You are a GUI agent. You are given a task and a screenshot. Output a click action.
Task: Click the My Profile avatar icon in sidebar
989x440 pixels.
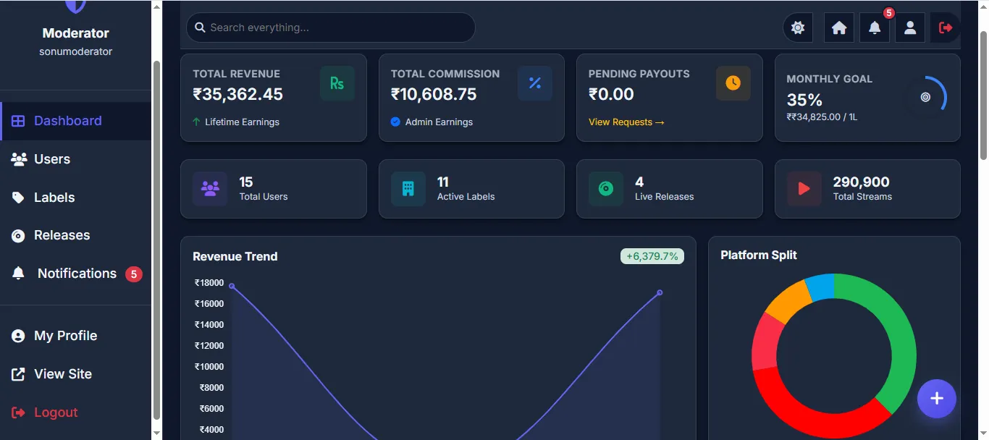click(19, 336)
